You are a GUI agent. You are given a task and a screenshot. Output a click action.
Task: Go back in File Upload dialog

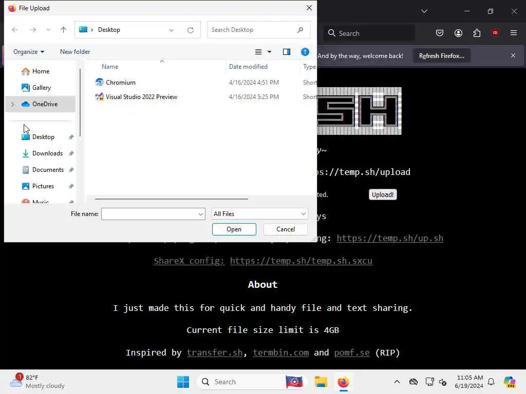click(15, 30)
